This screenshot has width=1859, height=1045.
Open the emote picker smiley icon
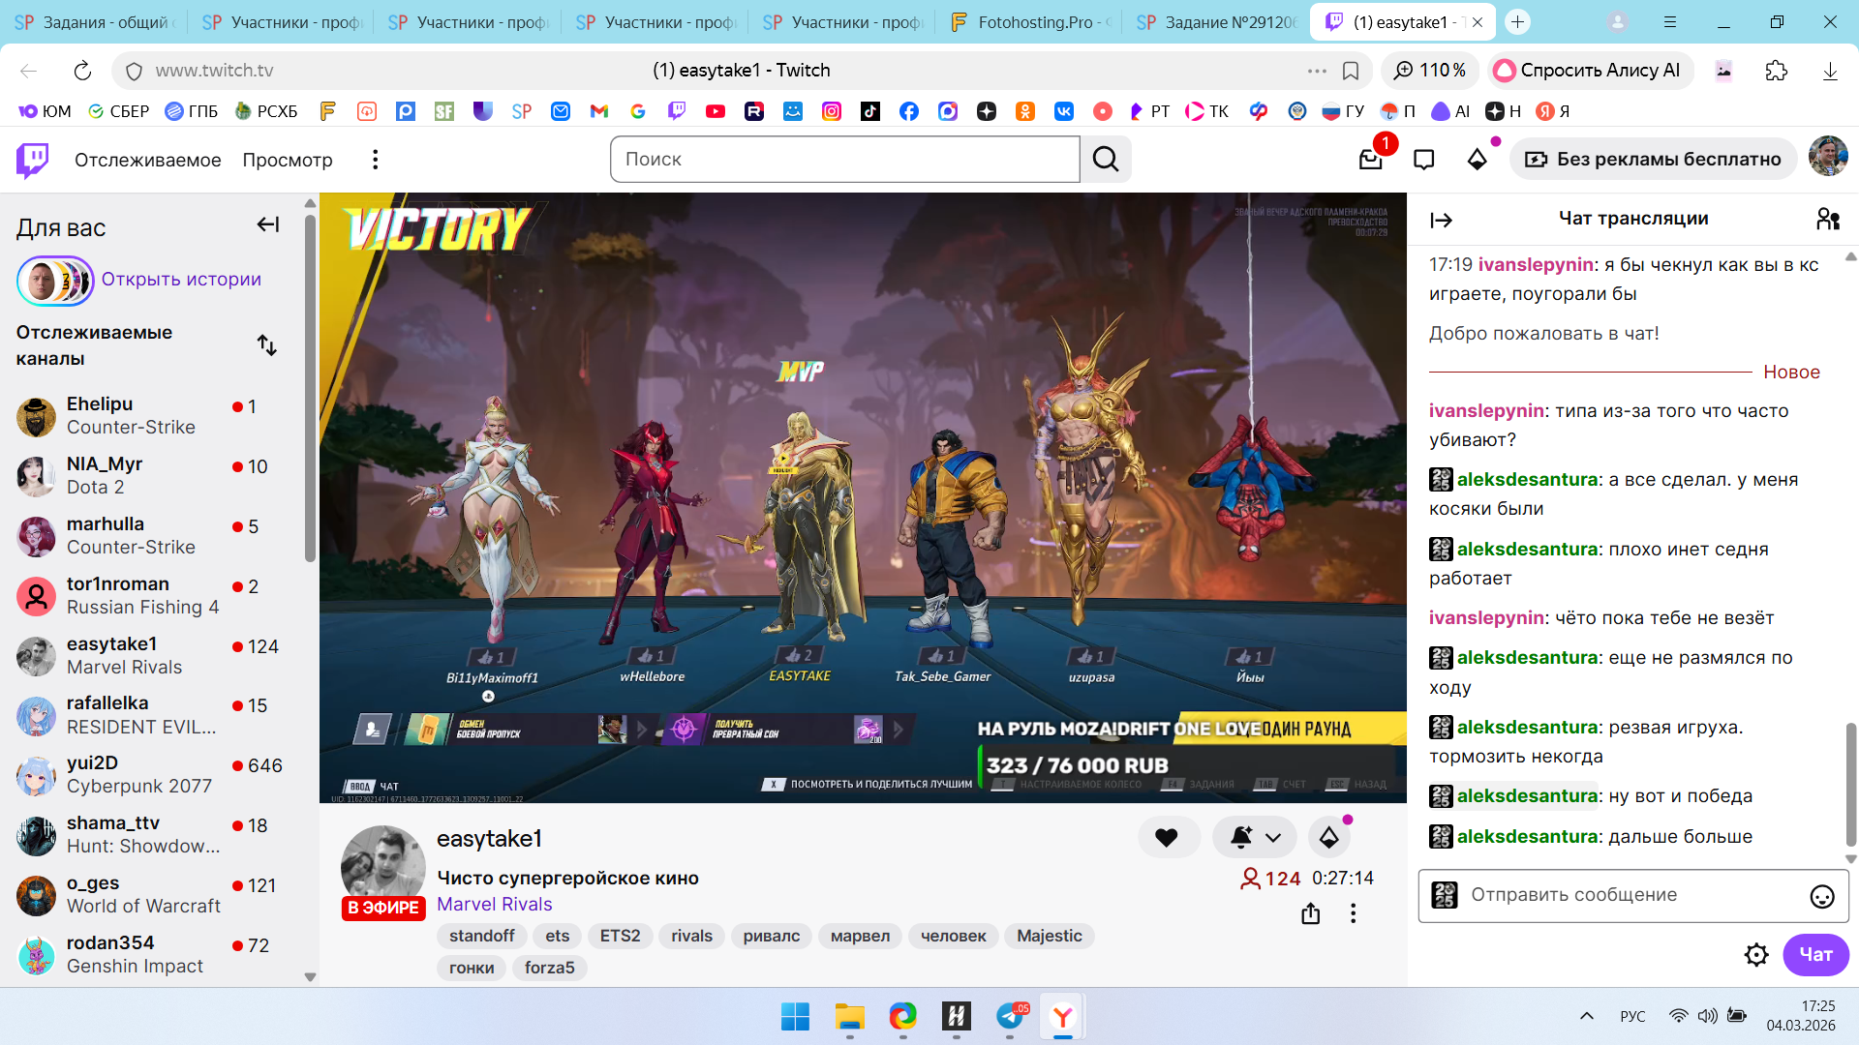pyautogui.click(x=1821, y=896)
